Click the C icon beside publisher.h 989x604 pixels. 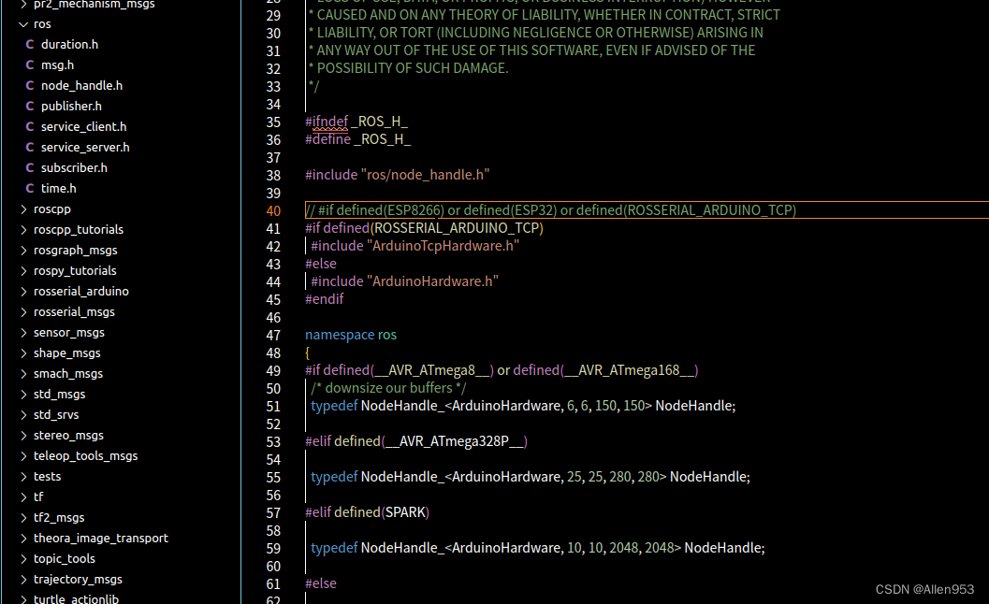coord(30,106)
